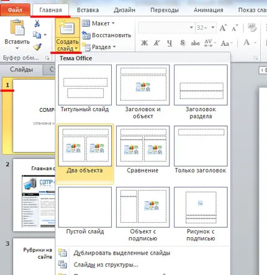Click the Дублировать выделенные слайды icon

pos(62,253)
